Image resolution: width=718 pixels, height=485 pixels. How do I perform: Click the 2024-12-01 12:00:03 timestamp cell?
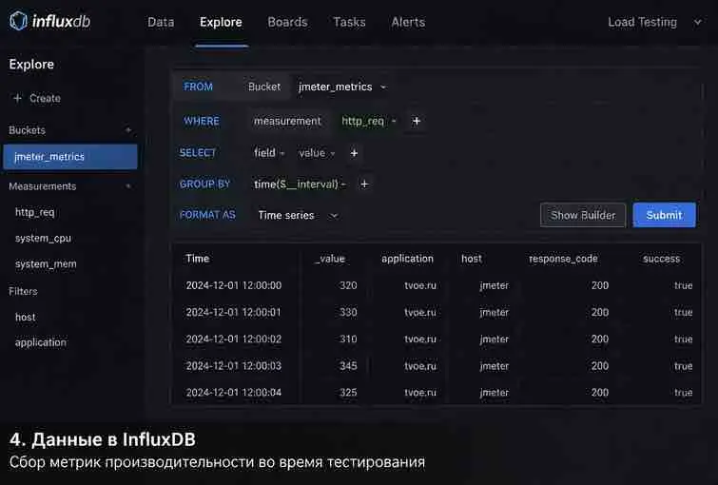pyautogui.click(x=234, y=366)
